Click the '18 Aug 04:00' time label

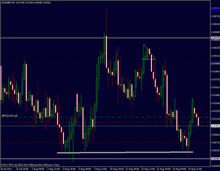179,169
